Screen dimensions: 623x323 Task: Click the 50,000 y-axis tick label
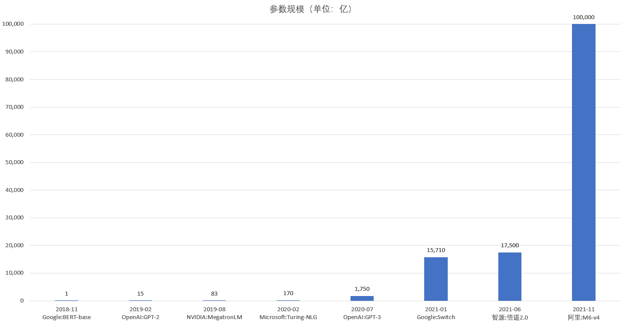14,162
